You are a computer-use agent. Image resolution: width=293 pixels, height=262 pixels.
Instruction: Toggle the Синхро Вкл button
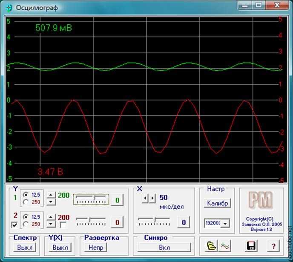tap(164, 248)
